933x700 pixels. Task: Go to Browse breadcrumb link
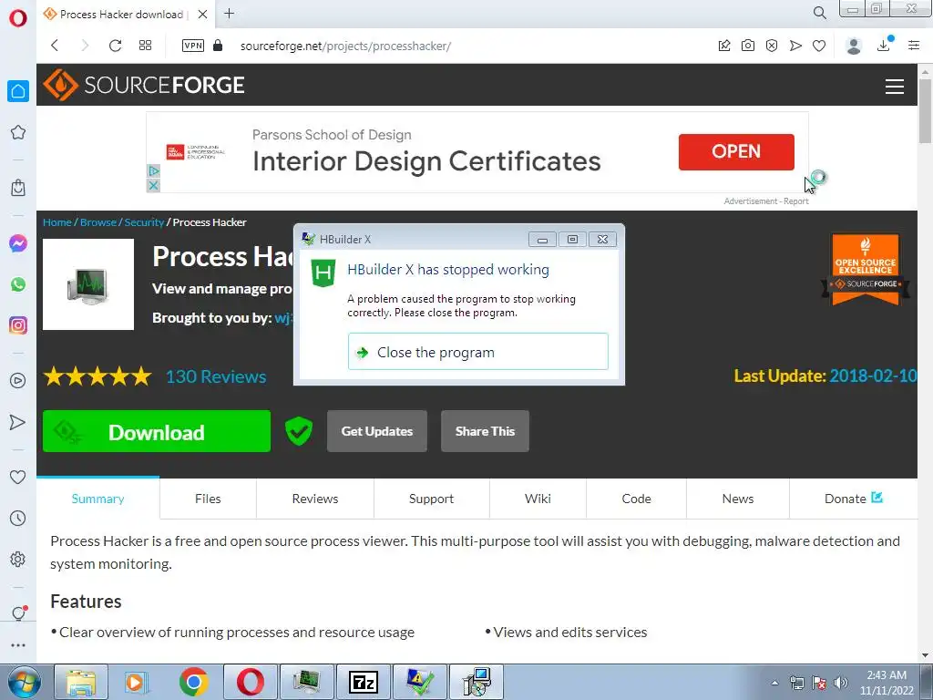click(x=98, y=222)
